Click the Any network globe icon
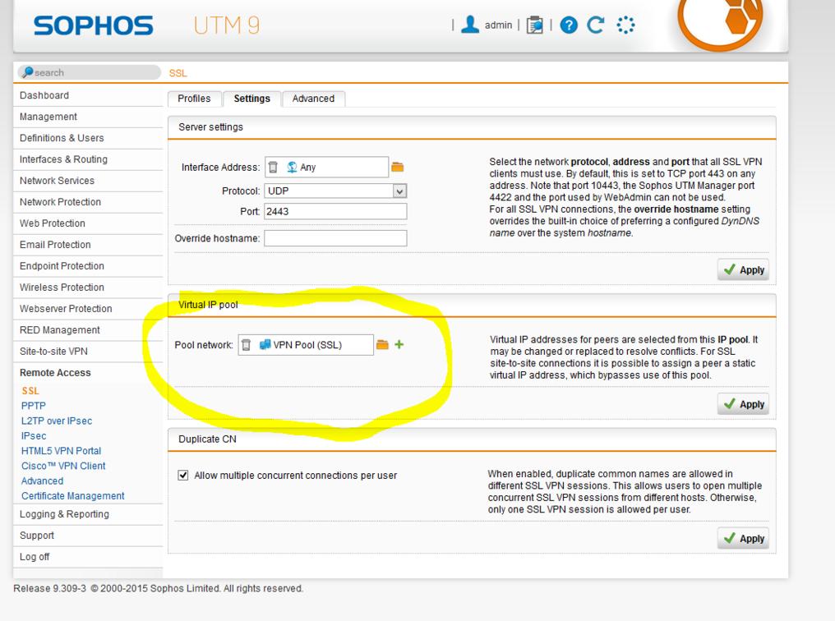This screenshot has height=621, width=835. (x=292, y=167)
